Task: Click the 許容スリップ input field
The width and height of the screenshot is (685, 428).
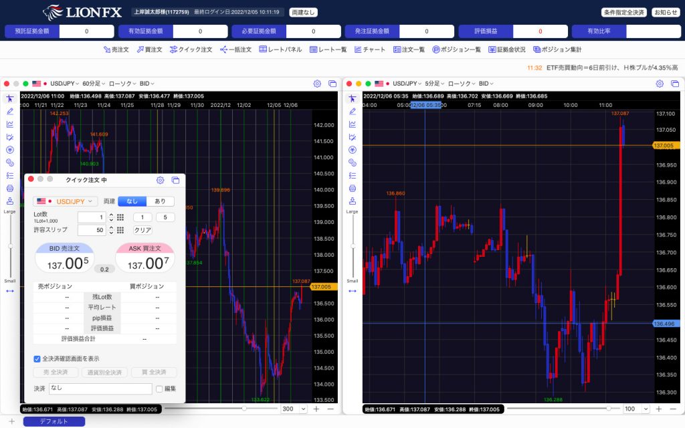Action: point(92,230)
